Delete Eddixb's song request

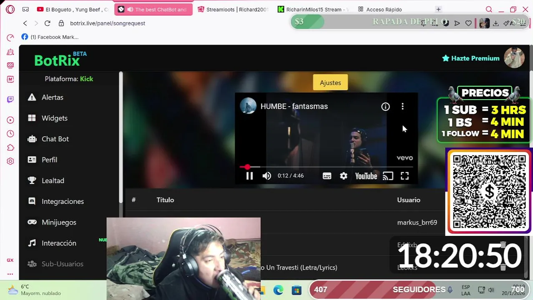(503, 245)
